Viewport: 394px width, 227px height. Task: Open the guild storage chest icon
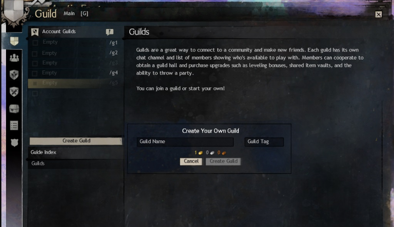(x=14, y=109)
